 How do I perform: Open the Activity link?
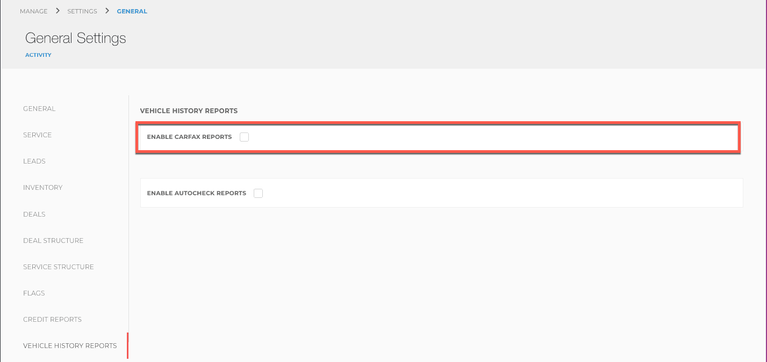point(38,55)
